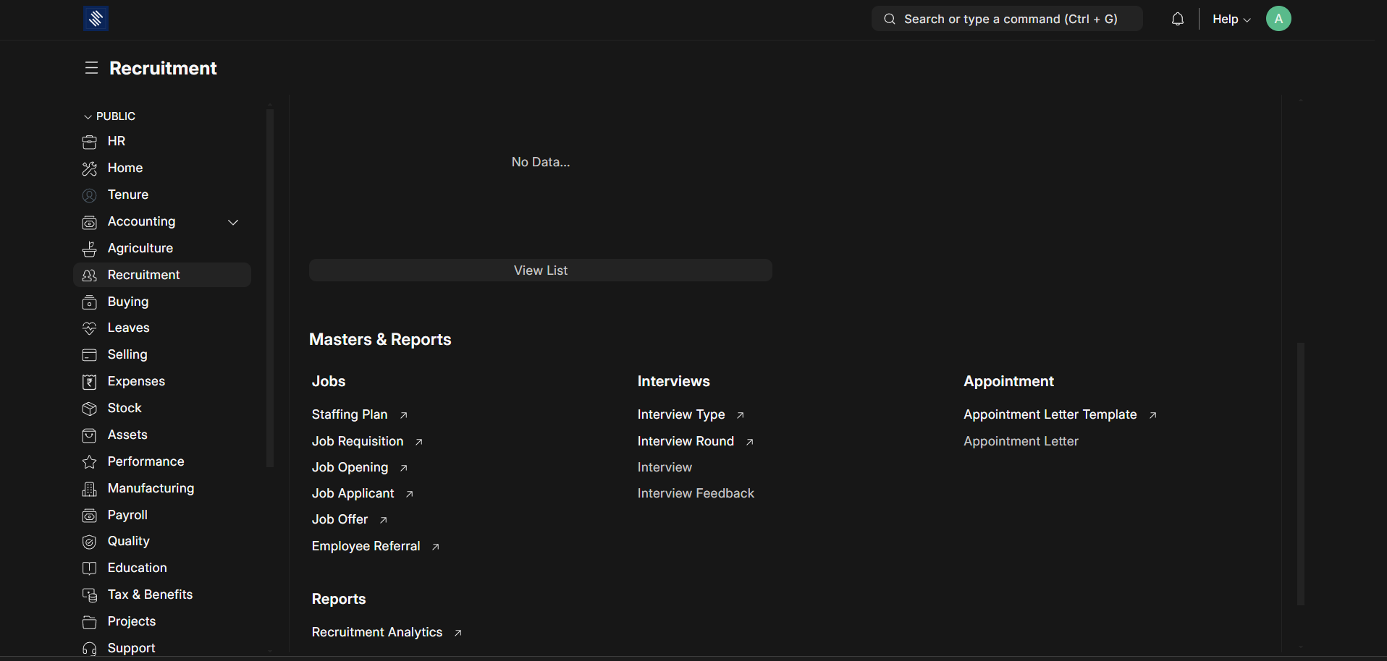Click the Leaves heart icon in sidebar
This screenshot has height=661, width=1387.
[x=90, y=328]
